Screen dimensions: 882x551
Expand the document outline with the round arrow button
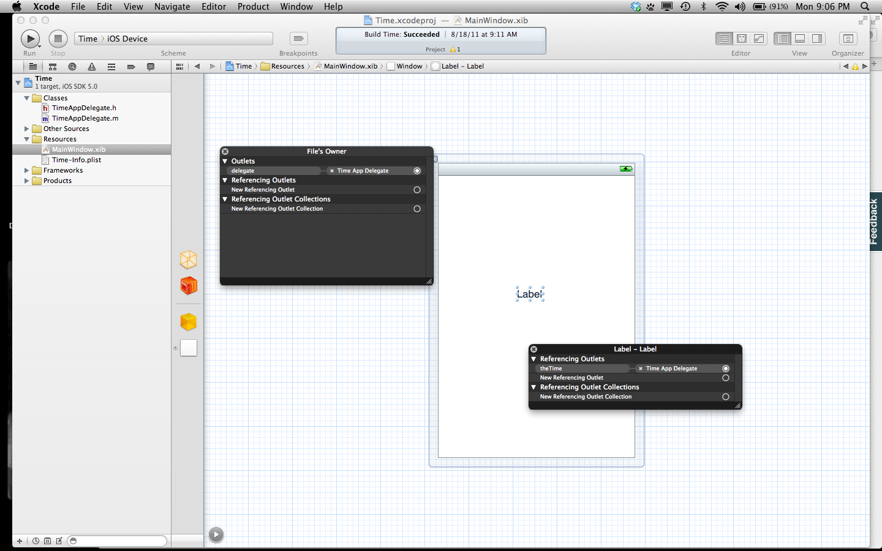216,534
